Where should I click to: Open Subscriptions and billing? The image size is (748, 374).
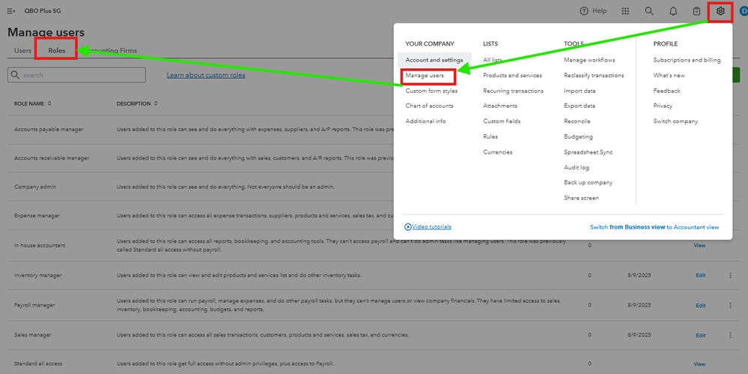(687, 60)
